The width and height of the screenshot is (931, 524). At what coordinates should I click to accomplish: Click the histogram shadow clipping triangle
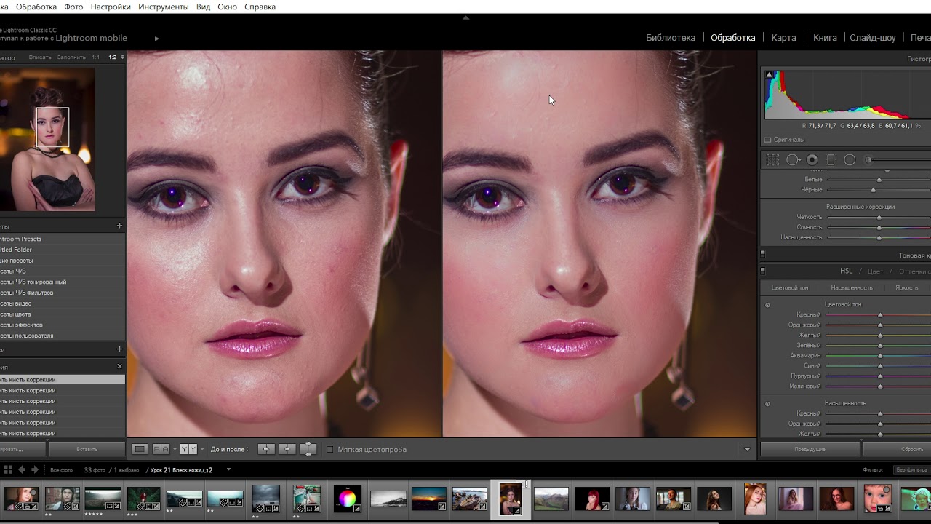coord(769,74)
